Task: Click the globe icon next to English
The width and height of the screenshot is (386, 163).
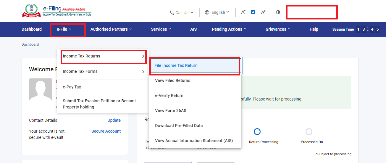Action: tap(207, 12)
